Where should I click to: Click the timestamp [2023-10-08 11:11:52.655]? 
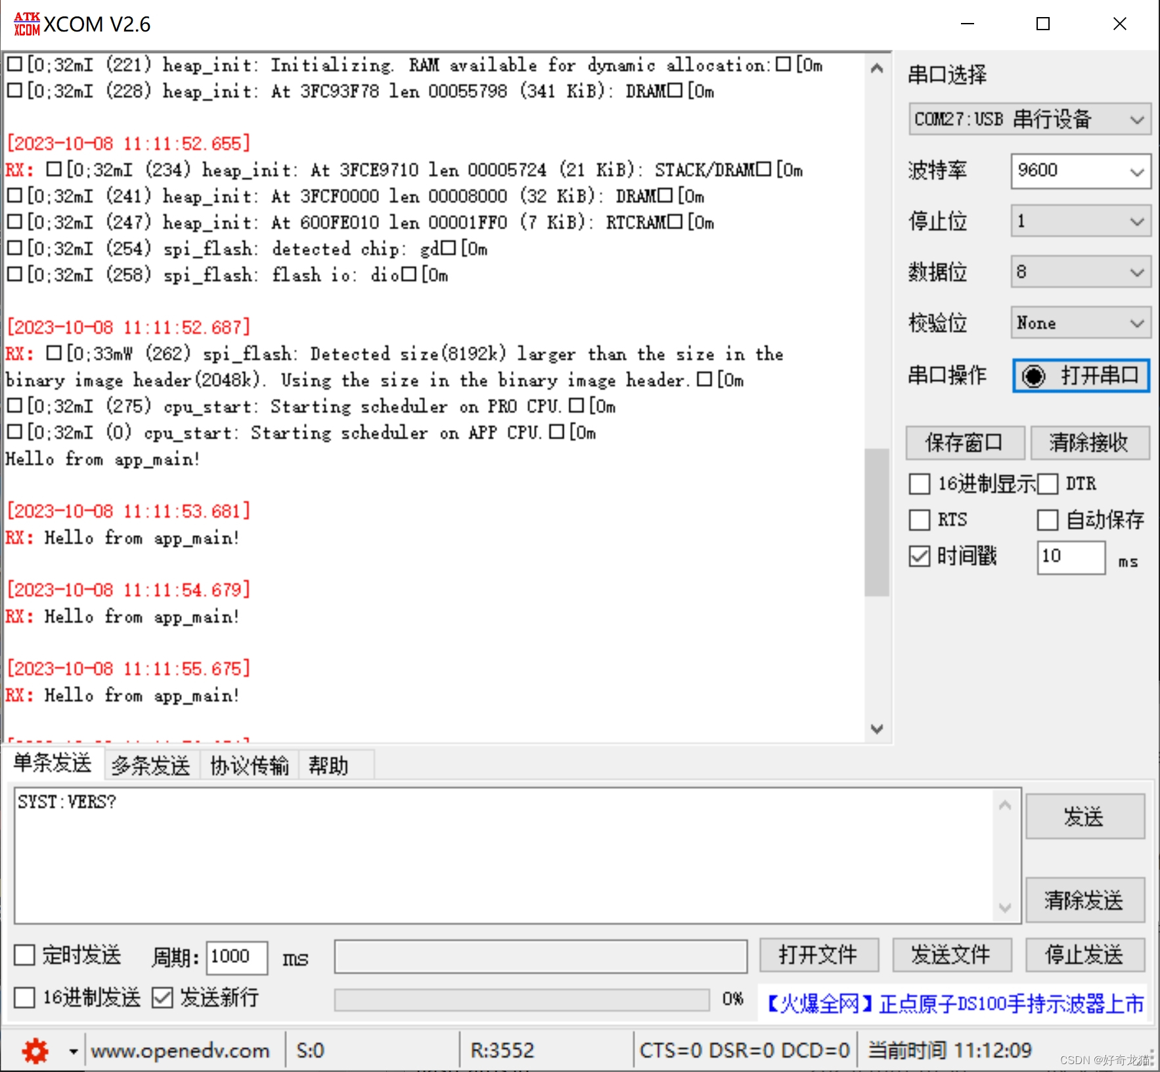click(x=129, y=144)
